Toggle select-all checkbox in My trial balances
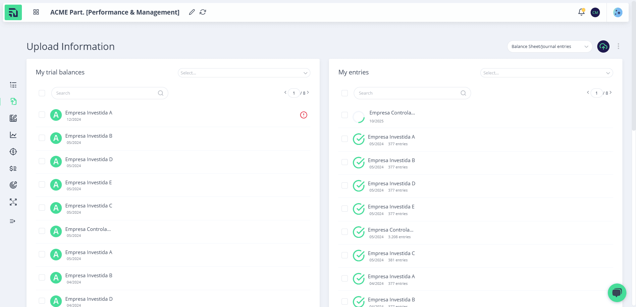 pos(42,93)
